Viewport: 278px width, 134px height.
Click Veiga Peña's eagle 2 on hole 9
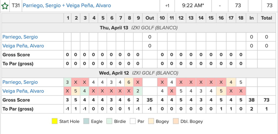click(138, 91)
